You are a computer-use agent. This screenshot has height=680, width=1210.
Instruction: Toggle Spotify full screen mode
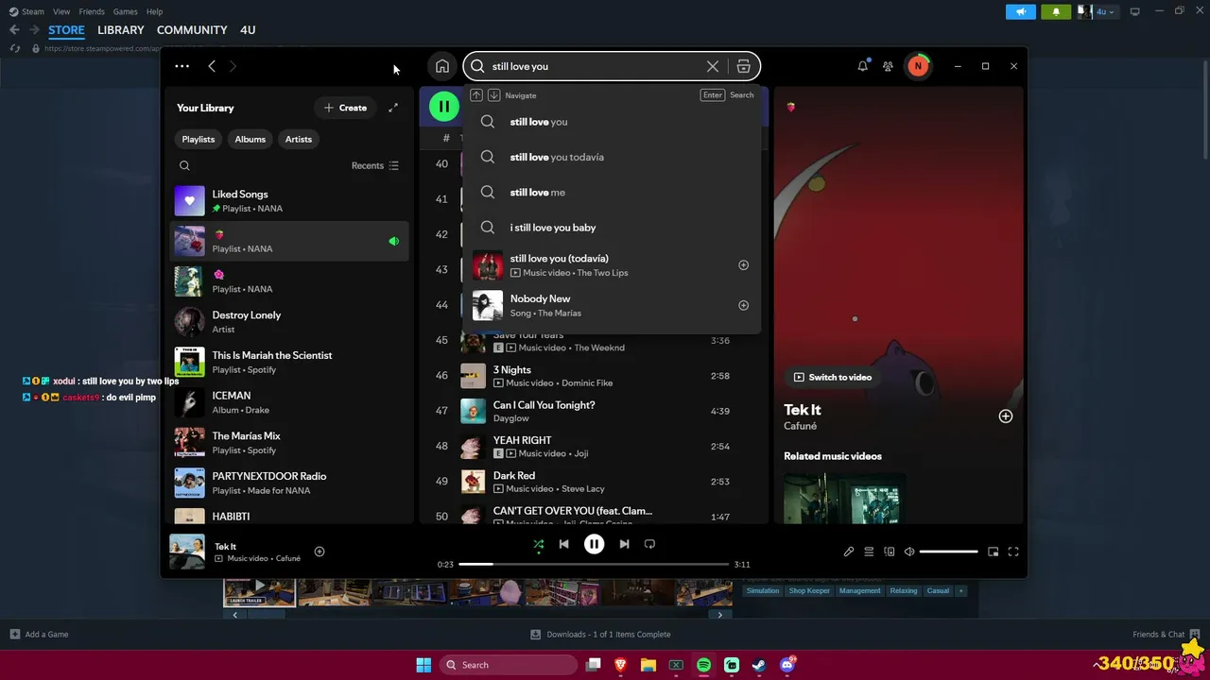[1013, 552]
